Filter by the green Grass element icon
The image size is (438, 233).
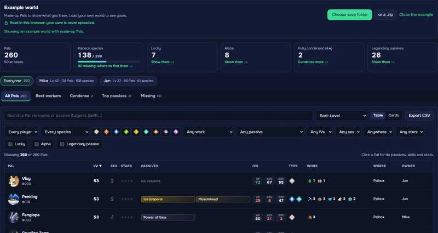coord(126,132)
